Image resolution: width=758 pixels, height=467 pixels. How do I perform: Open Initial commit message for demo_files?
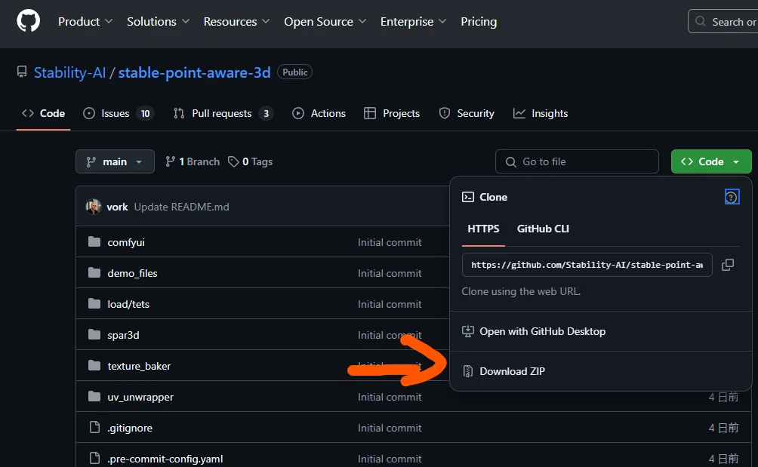[390, 273]
